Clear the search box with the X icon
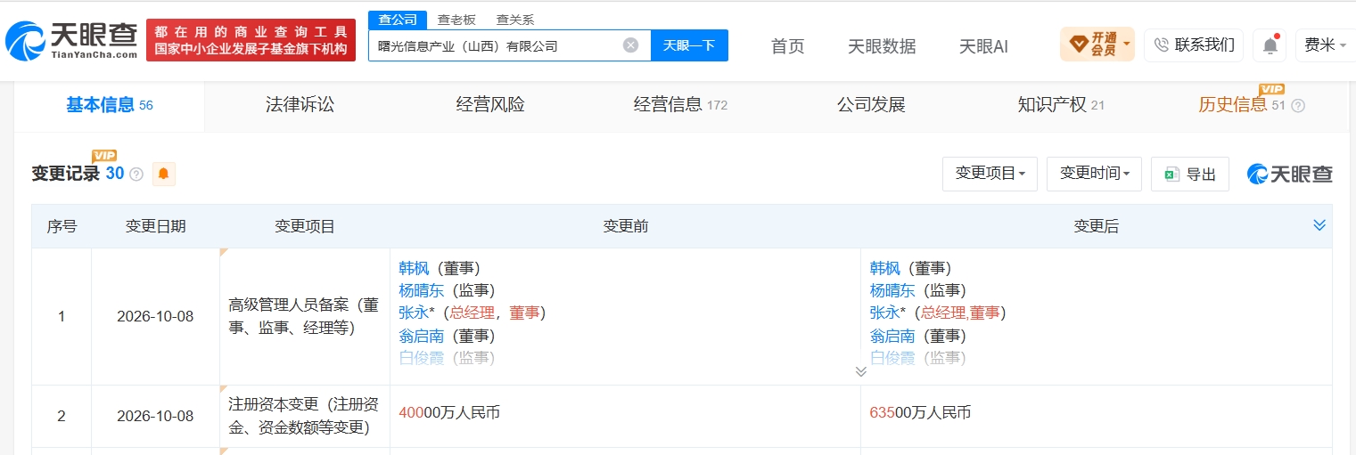The width and height of the screenshot is (1356, 455). [630, 45]
